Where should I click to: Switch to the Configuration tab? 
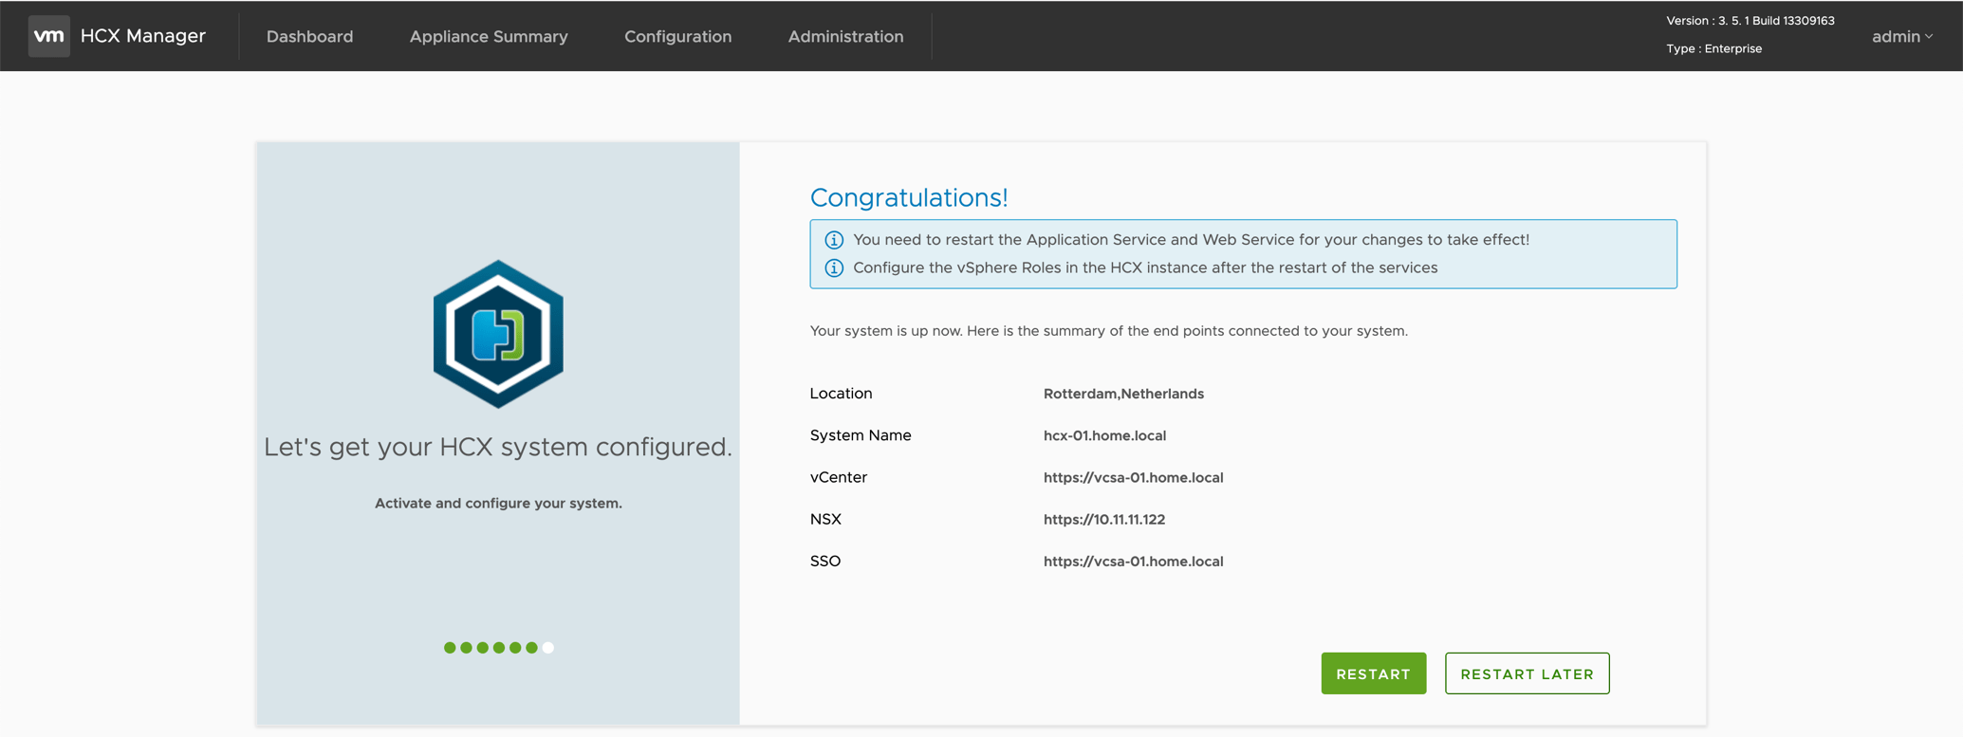[677, 36]
